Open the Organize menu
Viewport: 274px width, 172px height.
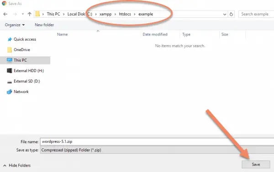[15, 25]
